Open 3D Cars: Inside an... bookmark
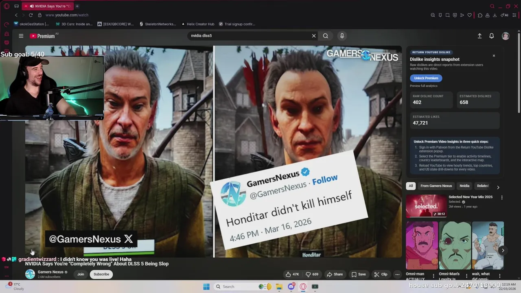521x293 pixels. [x=74, y=24]
